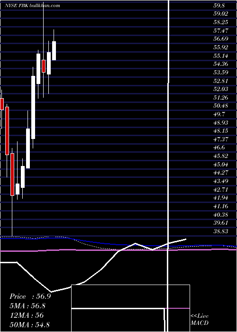
Task: Click the 49.7 price axis label
Action: 219,115
